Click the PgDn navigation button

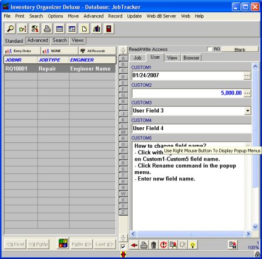click(81, 244)
